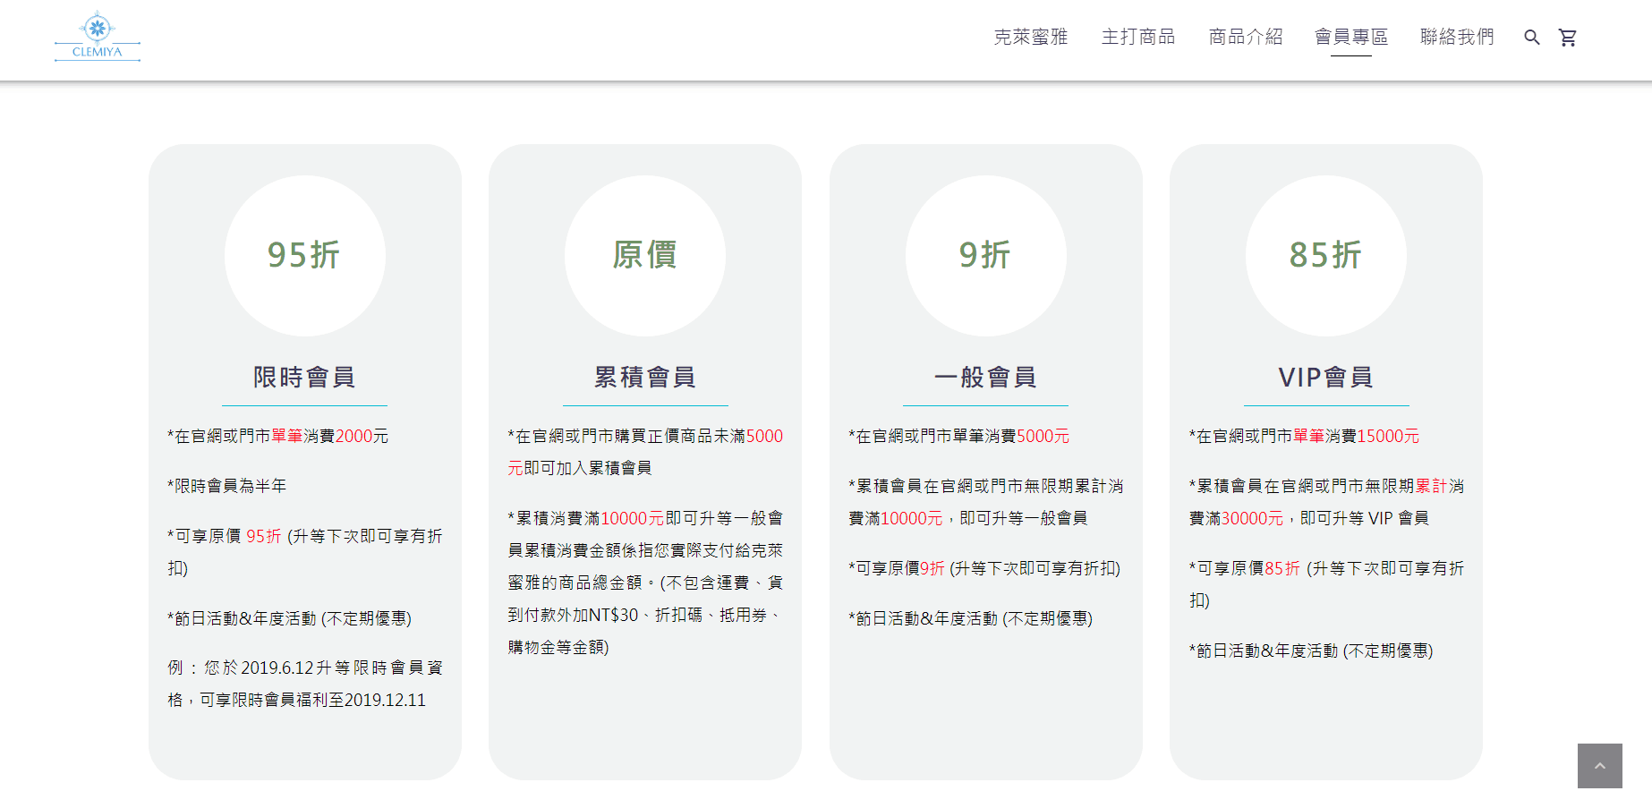The width and height of the screenshot is (1652, 808).
Task: Open the 主打商品 menu item
Action: [1138, 37]
